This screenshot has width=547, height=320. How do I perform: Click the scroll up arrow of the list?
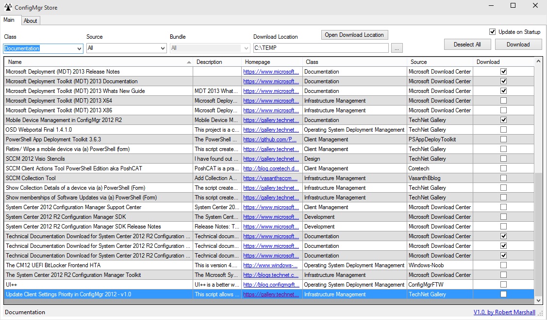pos(539,61)
